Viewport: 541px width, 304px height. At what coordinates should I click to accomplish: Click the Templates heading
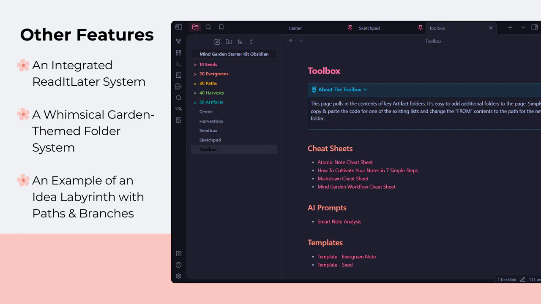tap(325, 243)
